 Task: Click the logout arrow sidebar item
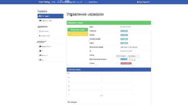(51, 60)
